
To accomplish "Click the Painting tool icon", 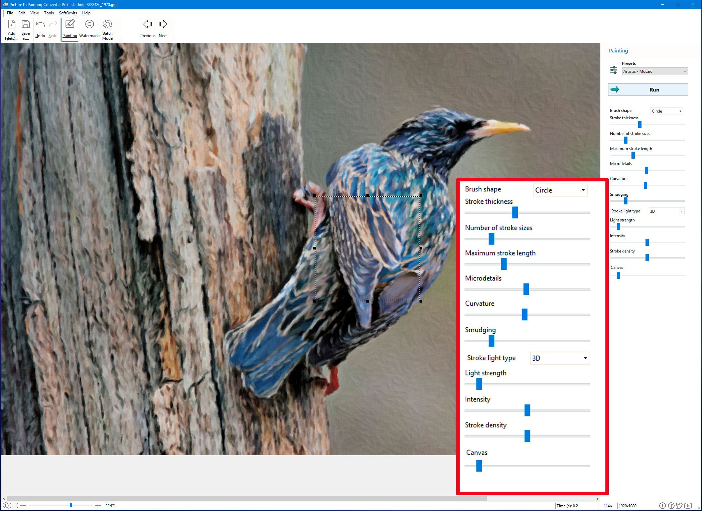I will [x=69, y=28].
